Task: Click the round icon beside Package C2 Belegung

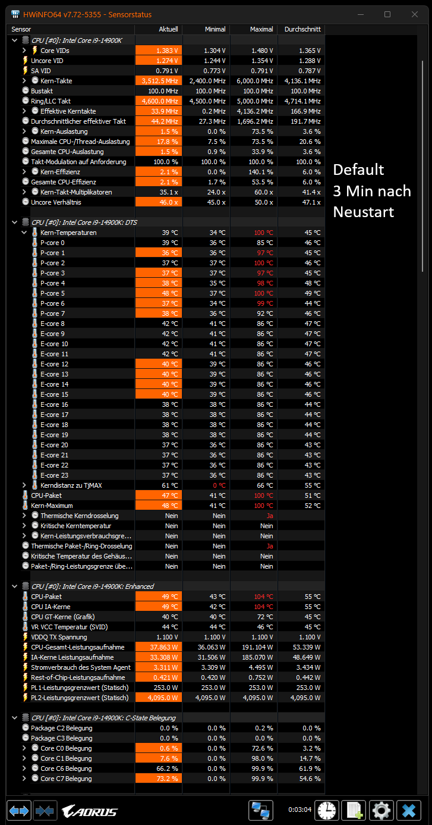Action: coord(25,728)
